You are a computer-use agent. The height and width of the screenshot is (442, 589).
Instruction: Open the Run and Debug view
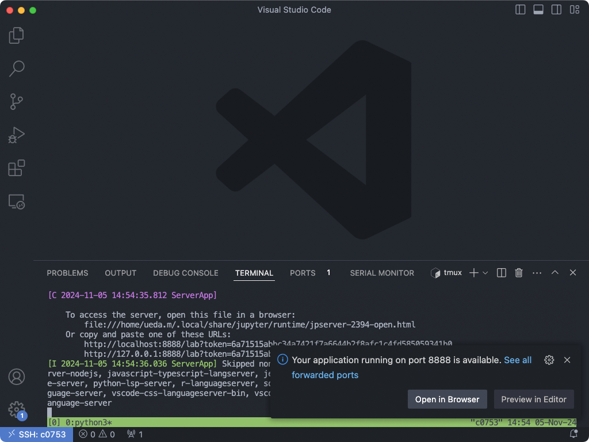[16, 135]
